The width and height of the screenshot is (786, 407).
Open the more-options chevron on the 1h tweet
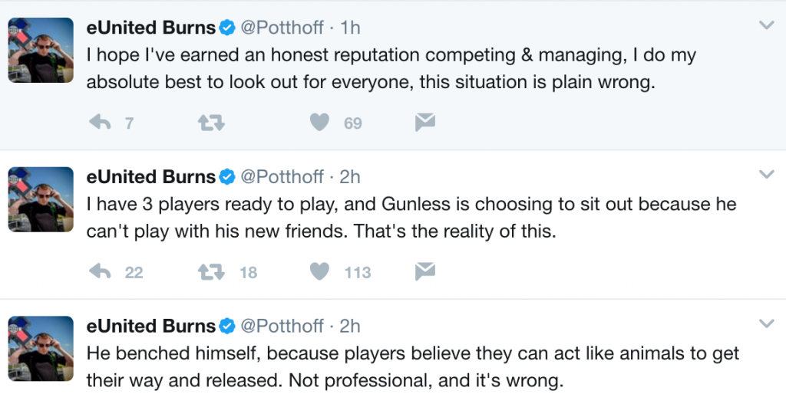click(x=767, y=25)
